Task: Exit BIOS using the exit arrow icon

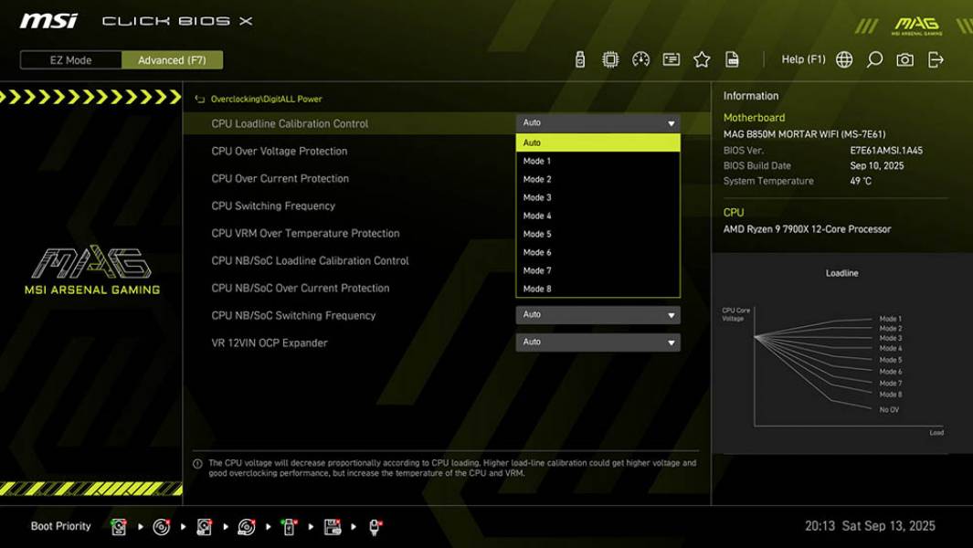Action: pos(934,58)
